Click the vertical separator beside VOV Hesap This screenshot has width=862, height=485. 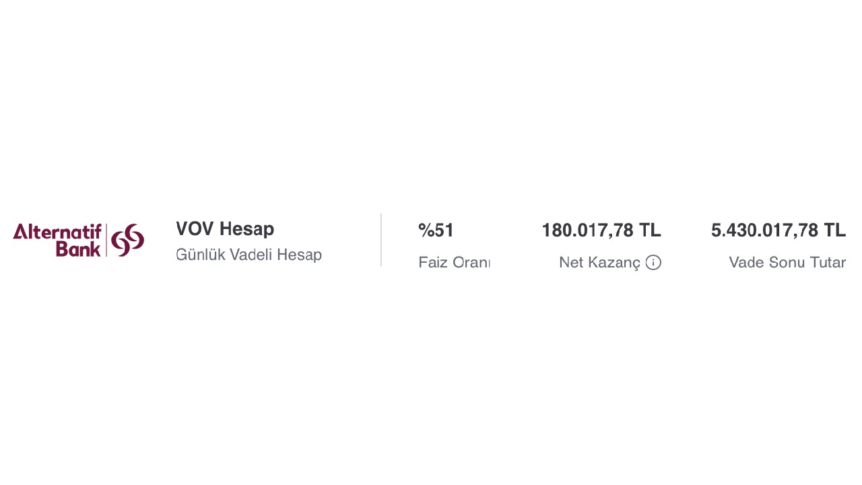point(381,240)
